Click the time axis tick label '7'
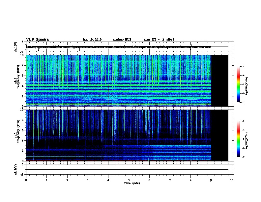This screenshot has height=202, width=261. click(170, 180)
